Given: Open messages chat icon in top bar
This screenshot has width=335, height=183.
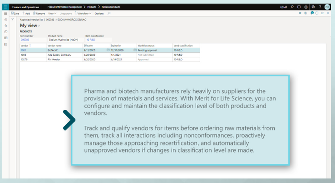Looking at the screenshot, I should coord(299,7).
